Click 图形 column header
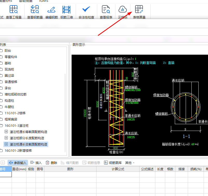Screen dimensions: 208x196 tap(70, 169)
